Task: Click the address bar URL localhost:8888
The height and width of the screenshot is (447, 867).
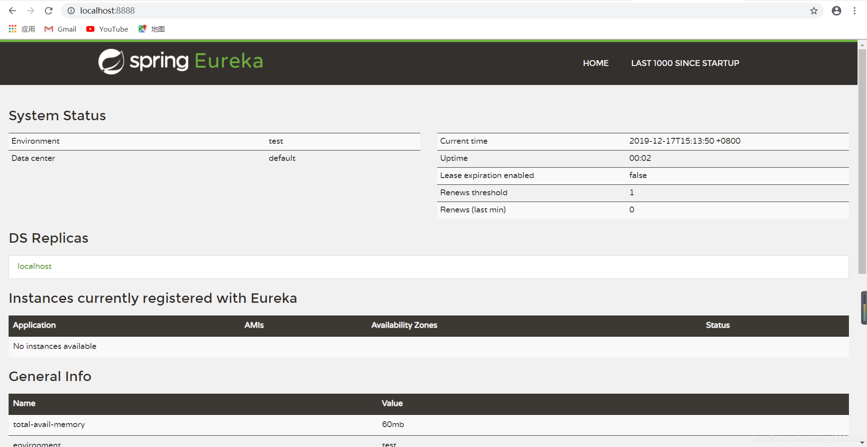Action: (107, 10)
